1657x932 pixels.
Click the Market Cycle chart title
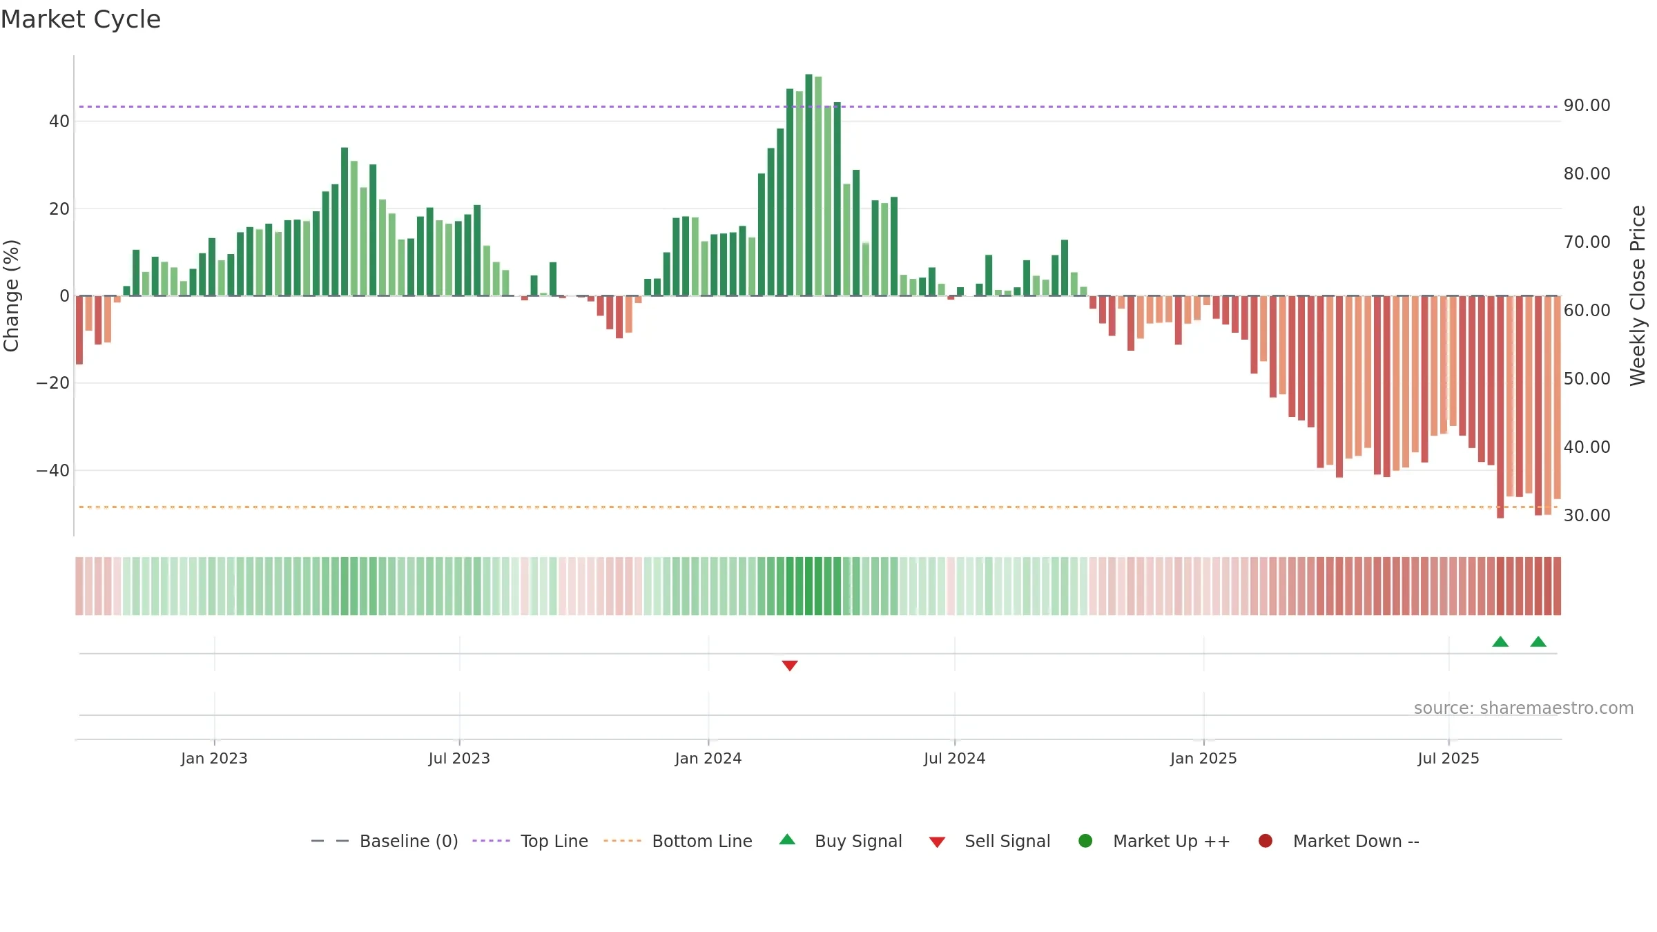pyautogui.click(x=81, y=19)
